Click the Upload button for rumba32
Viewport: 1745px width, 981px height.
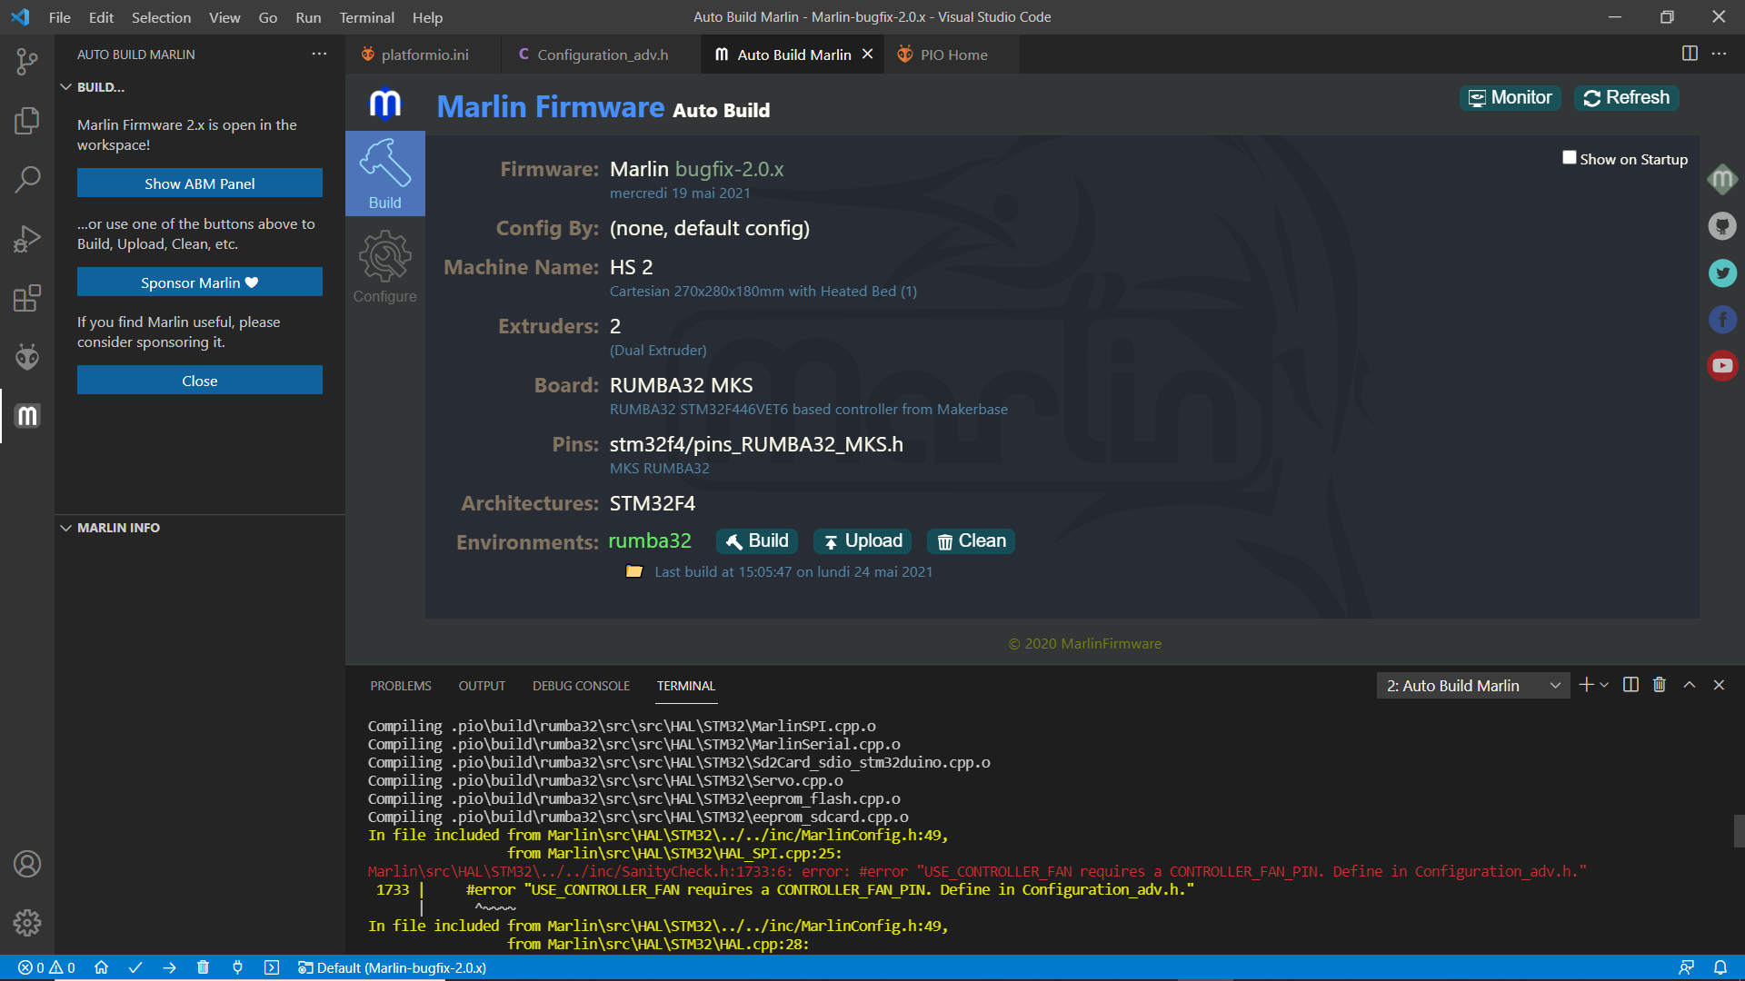coord(863,541)
